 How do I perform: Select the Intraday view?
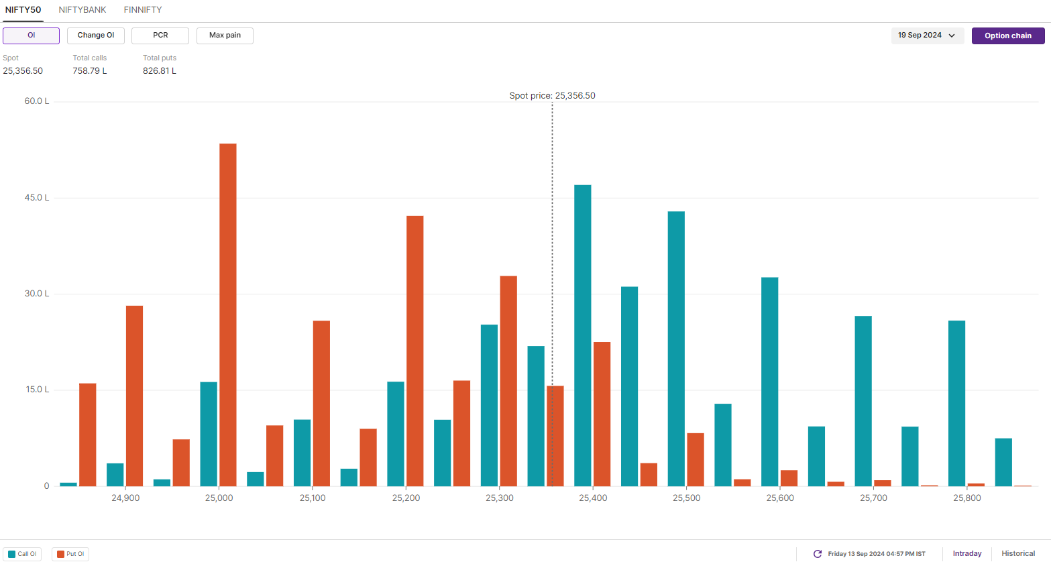[967, 554]
